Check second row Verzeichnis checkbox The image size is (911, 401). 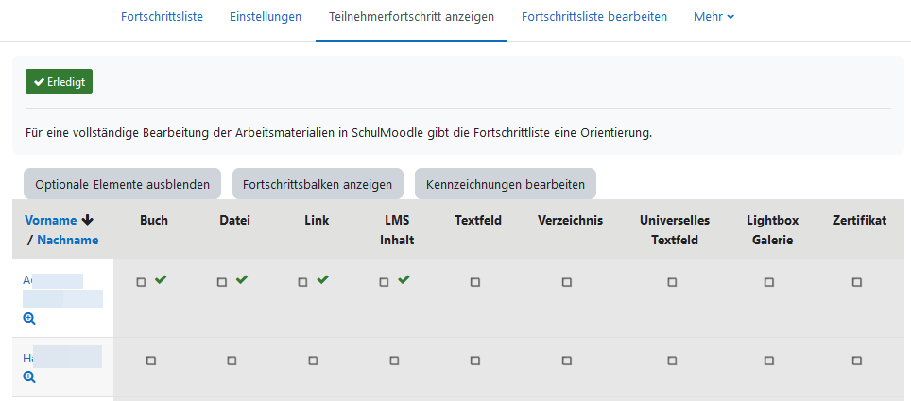pyautogui.click(x=567, y=360)
